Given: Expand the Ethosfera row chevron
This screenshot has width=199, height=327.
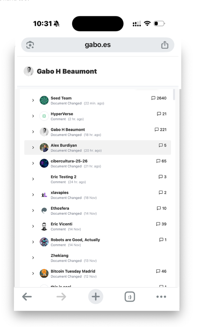Looking at the screenshot, I should [x=33, y=210].
